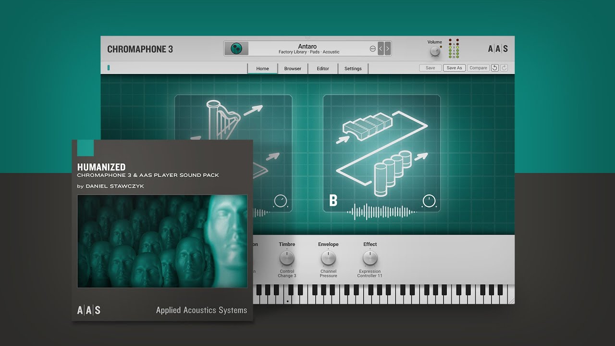Screen dimensions: 615x346
Task: Click the AAS logo on Humanized cover
Action: (89, 310)
